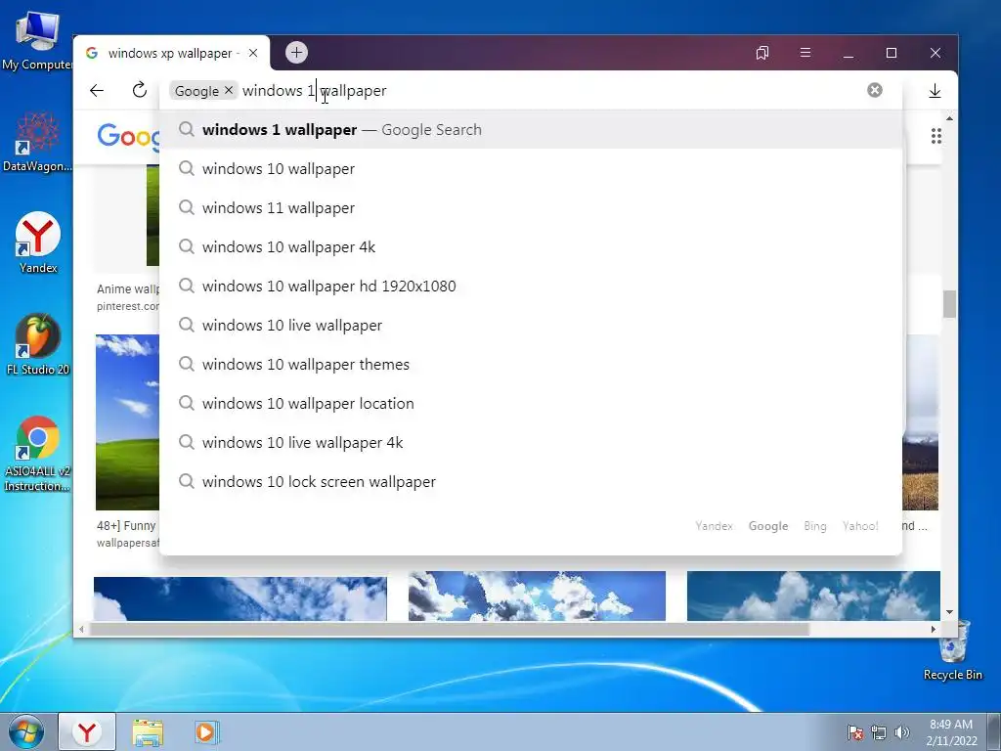Click the network tray icon
The height and width of the screenshot is (751, 1001).
[879, 731]
